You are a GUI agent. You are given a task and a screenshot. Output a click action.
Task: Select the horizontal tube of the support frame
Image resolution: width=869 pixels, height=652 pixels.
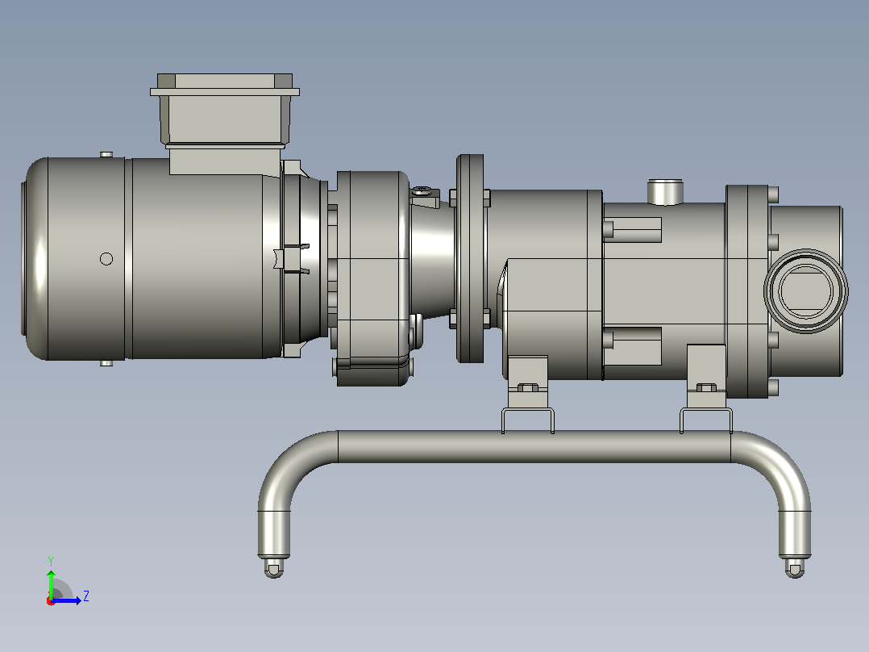(x=534, y=447)
